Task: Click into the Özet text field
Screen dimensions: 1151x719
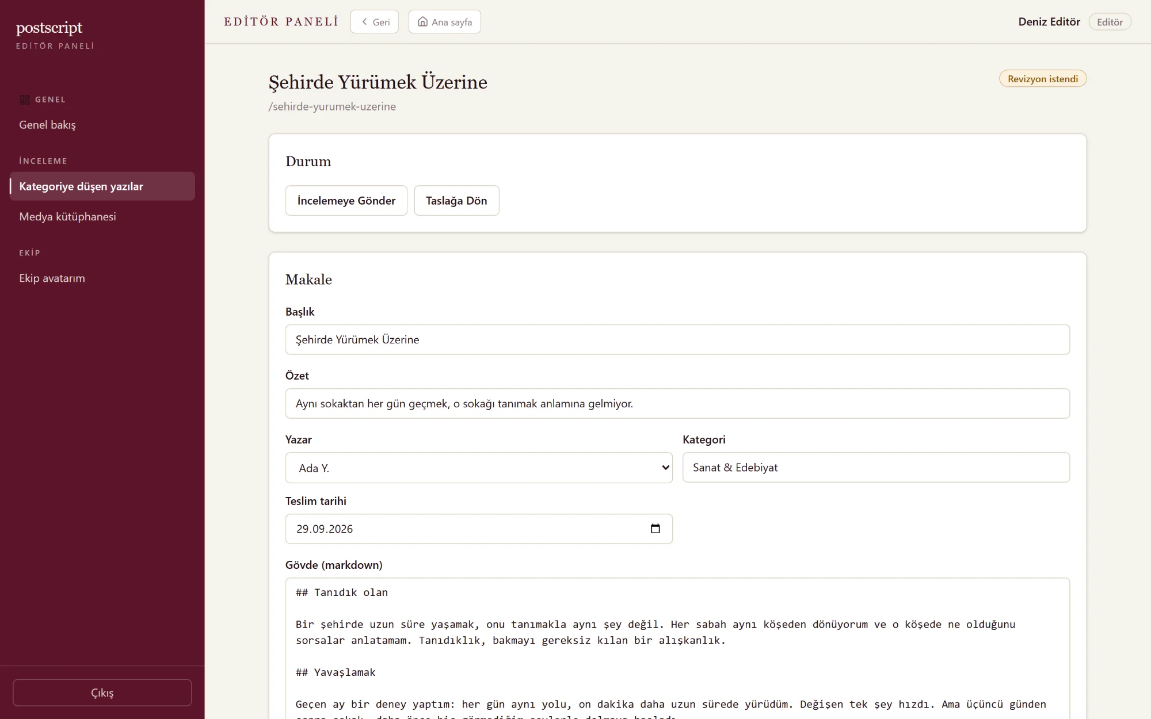Action: (677, 403)
